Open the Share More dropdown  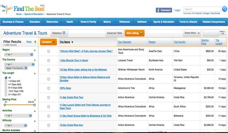(192, 33)
